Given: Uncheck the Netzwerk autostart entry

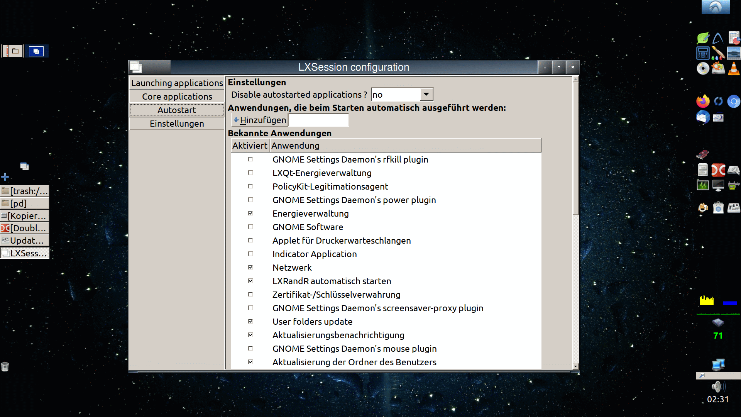Looking at the screenshot, I should tap(250, 267).
